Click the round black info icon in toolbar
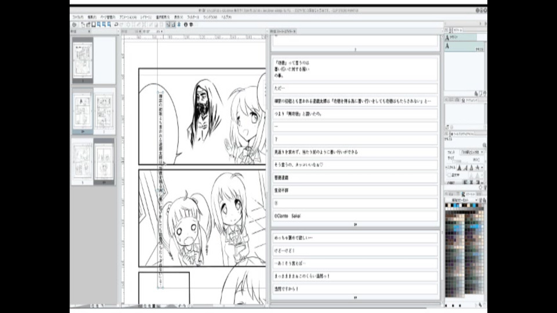The image size is (557, 313). click(185, 24)
